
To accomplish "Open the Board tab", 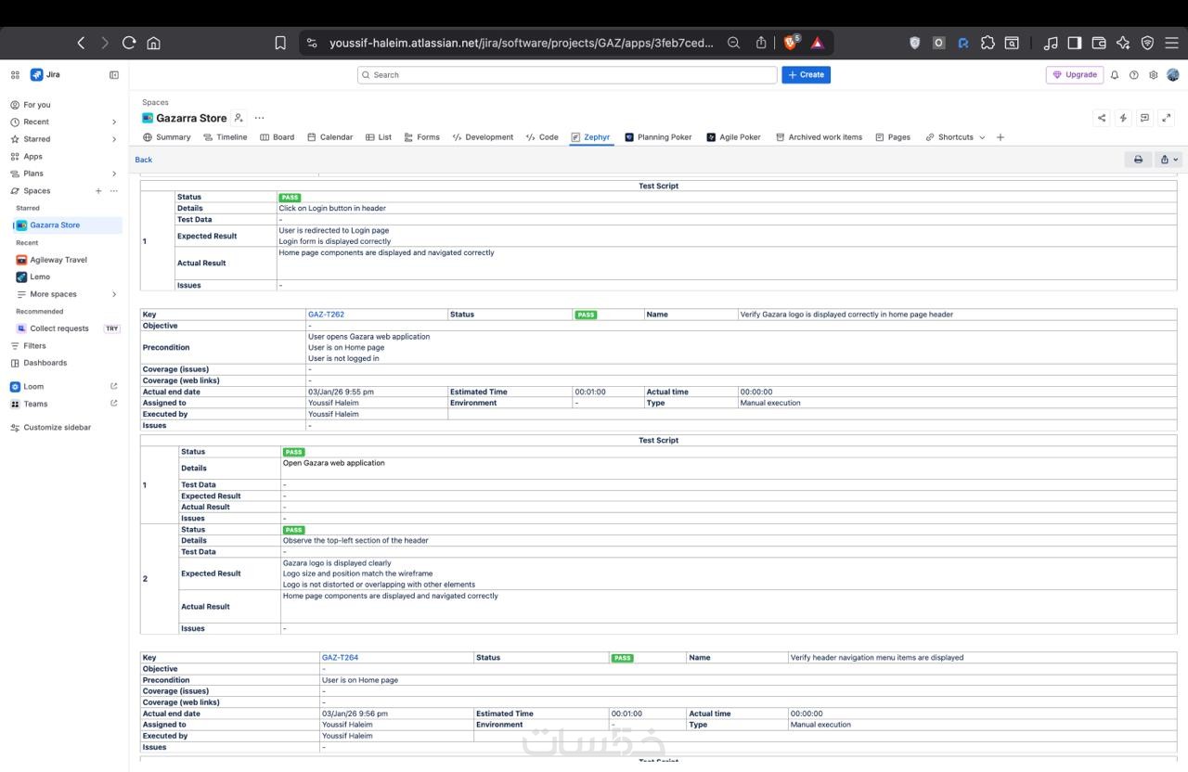I will click(277, 137).
